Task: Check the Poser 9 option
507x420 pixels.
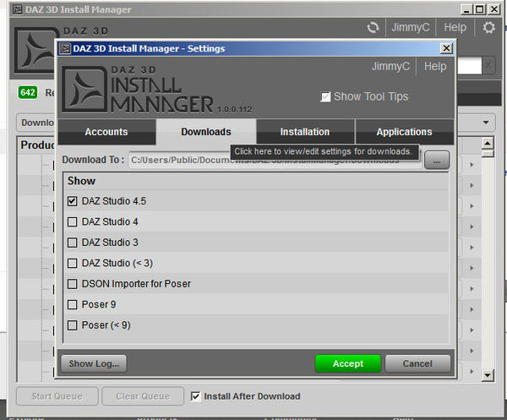Action: pos(72,304)
